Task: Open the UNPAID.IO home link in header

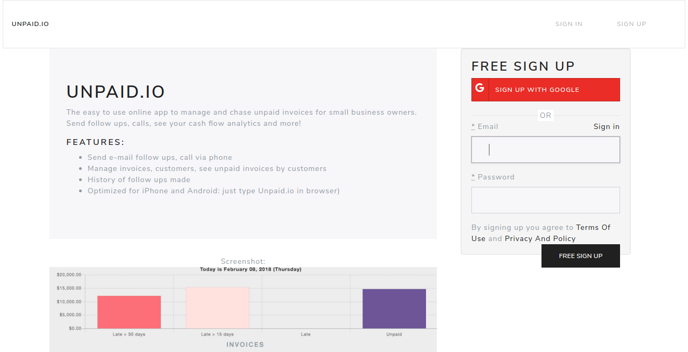Action: (x=30, y=24)
